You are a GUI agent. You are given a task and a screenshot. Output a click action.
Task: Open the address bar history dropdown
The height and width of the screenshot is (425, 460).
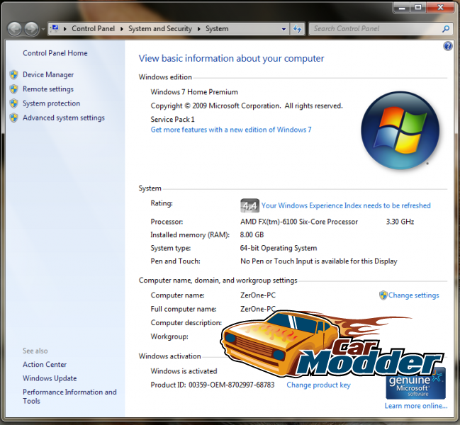284,29
